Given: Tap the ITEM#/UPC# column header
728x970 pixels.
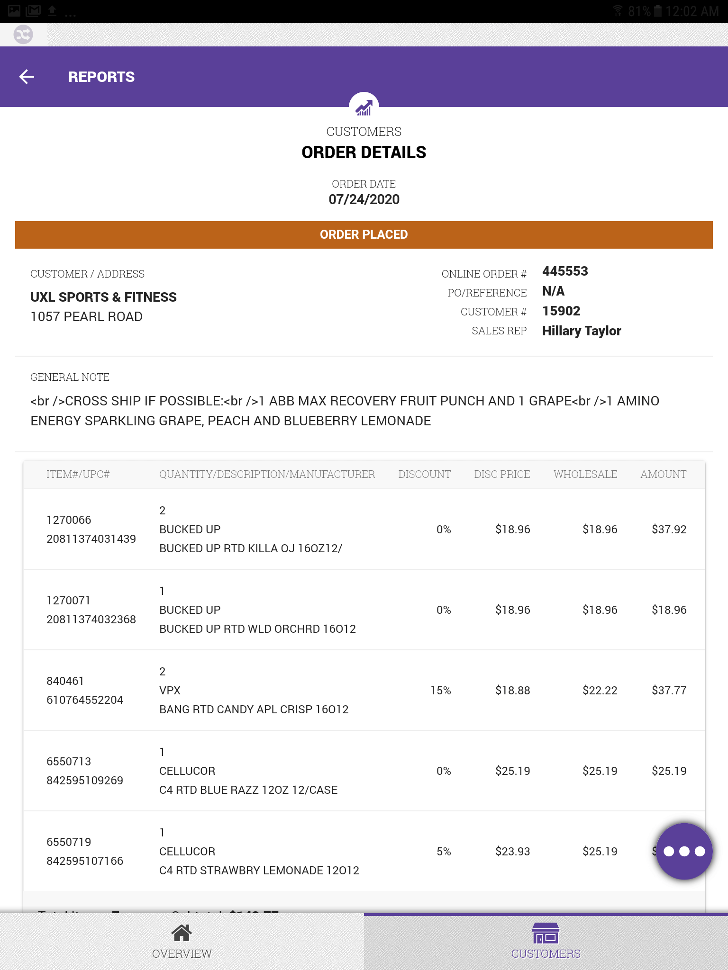Looking at the screenshot, I should tap(78, 474).
